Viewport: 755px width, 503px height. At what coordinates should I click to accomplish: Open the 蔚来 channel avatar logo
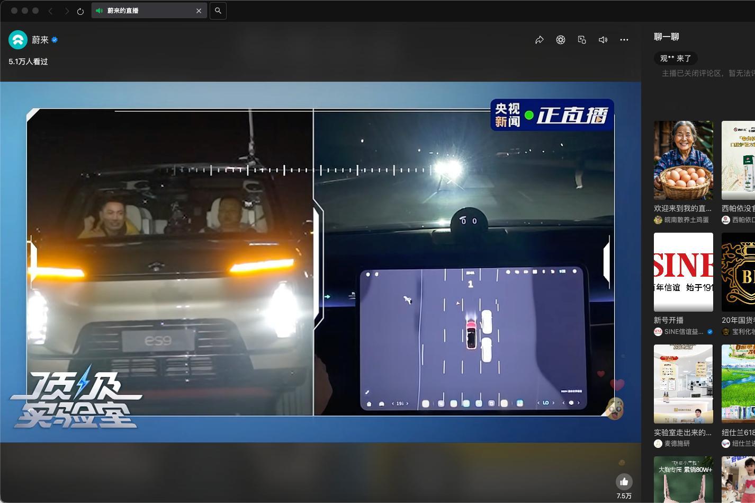click(x=18, y=40)
